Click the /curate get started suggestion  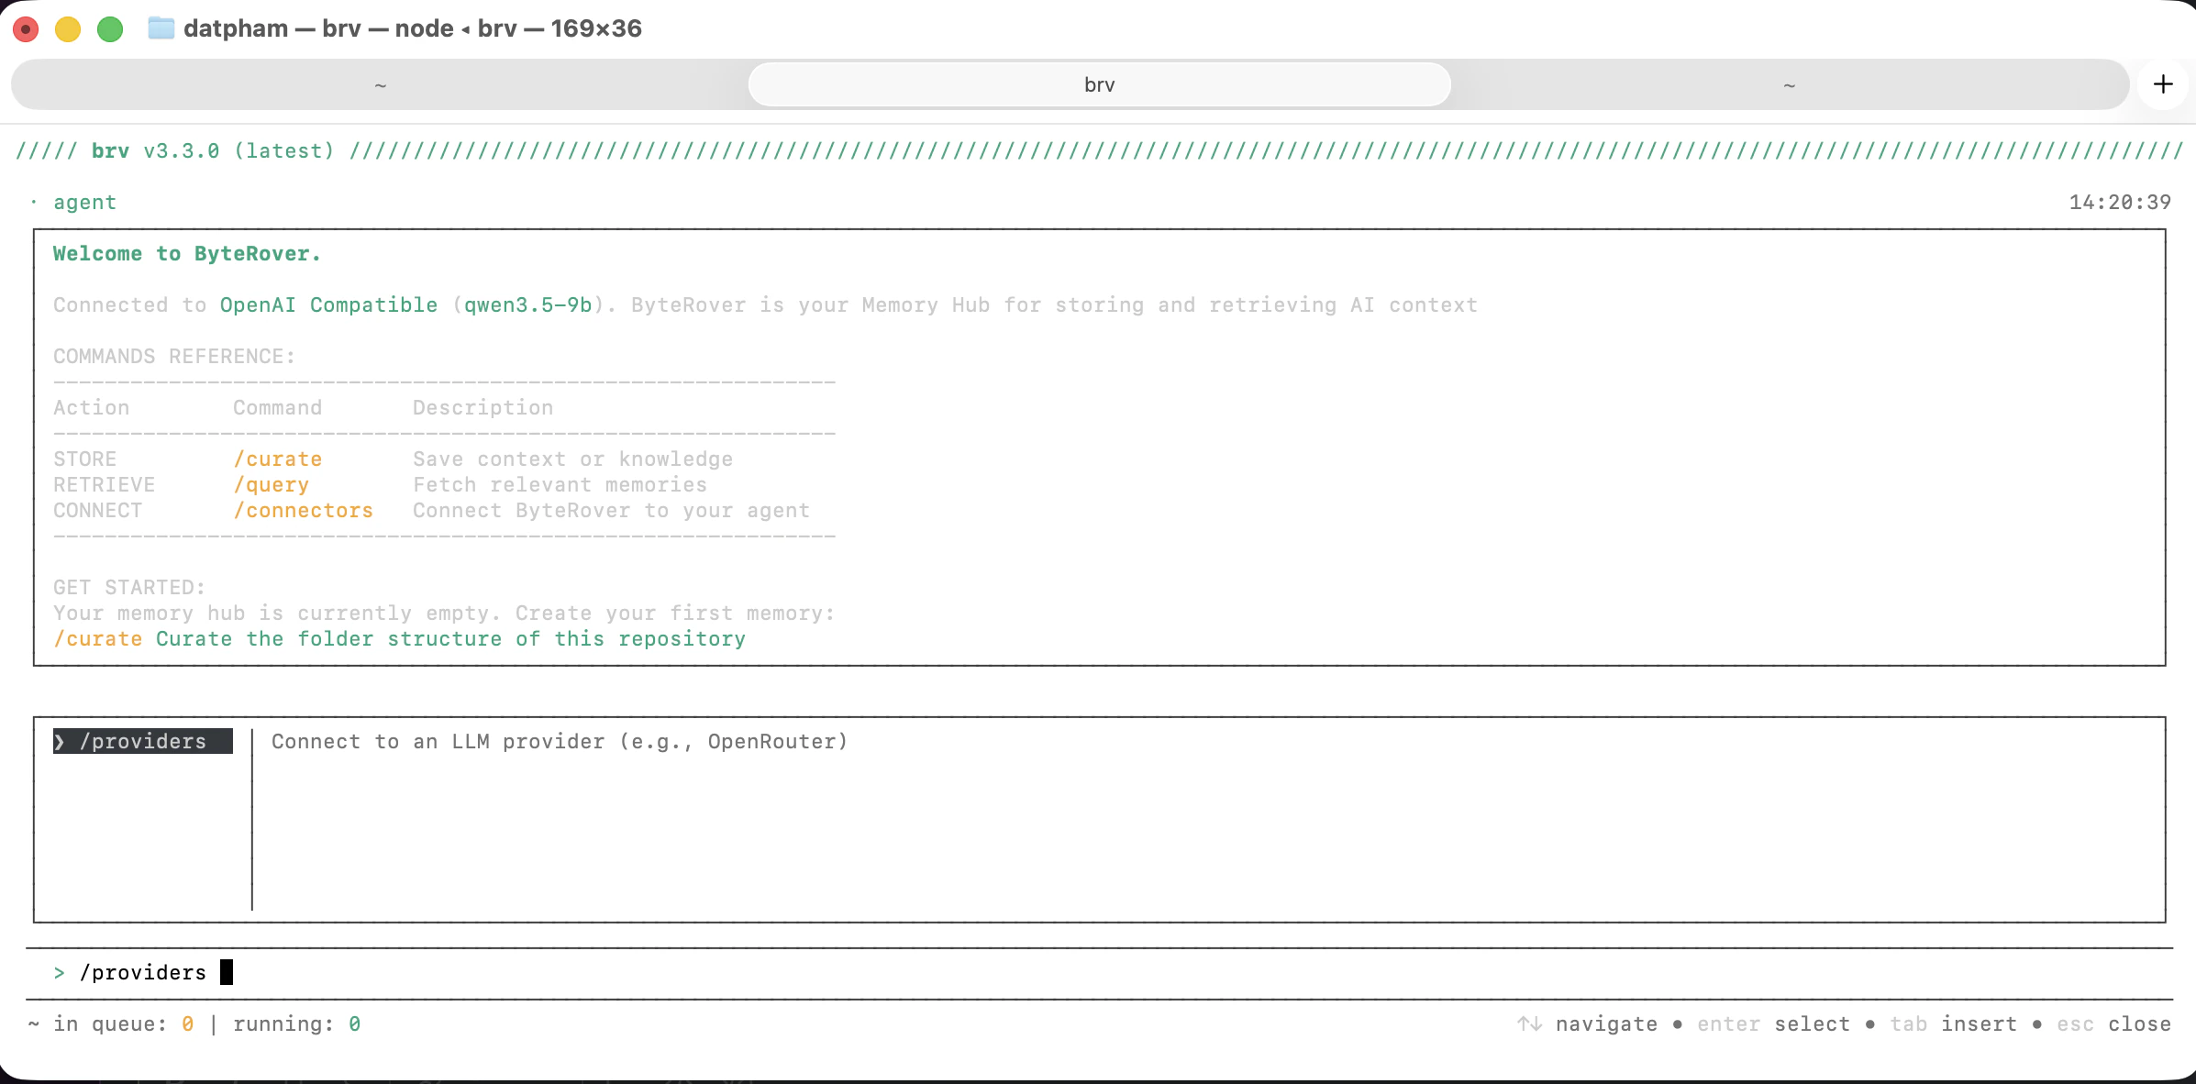(96, 639)
